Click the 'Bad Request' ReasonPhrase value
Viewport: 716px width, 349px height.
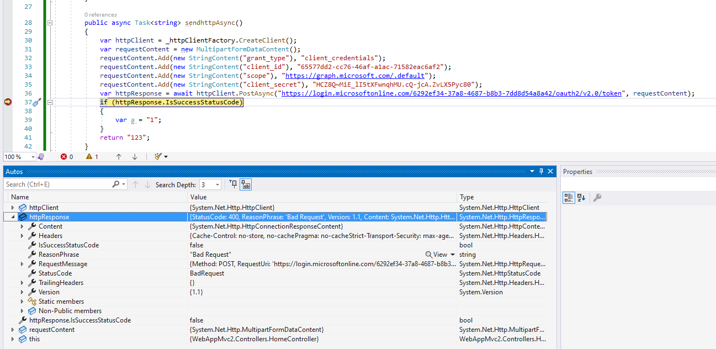point(210,255)
